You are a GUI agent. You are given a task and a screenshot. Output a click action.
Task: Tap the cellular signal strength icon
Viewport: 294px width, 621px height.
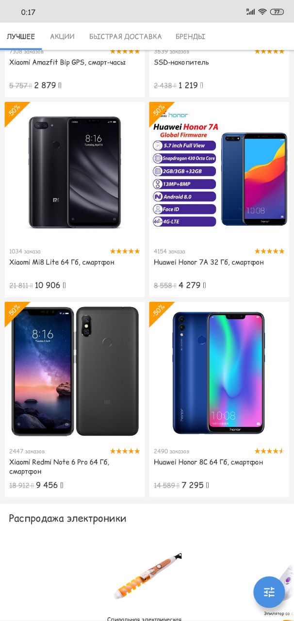[x=250, y=12]
